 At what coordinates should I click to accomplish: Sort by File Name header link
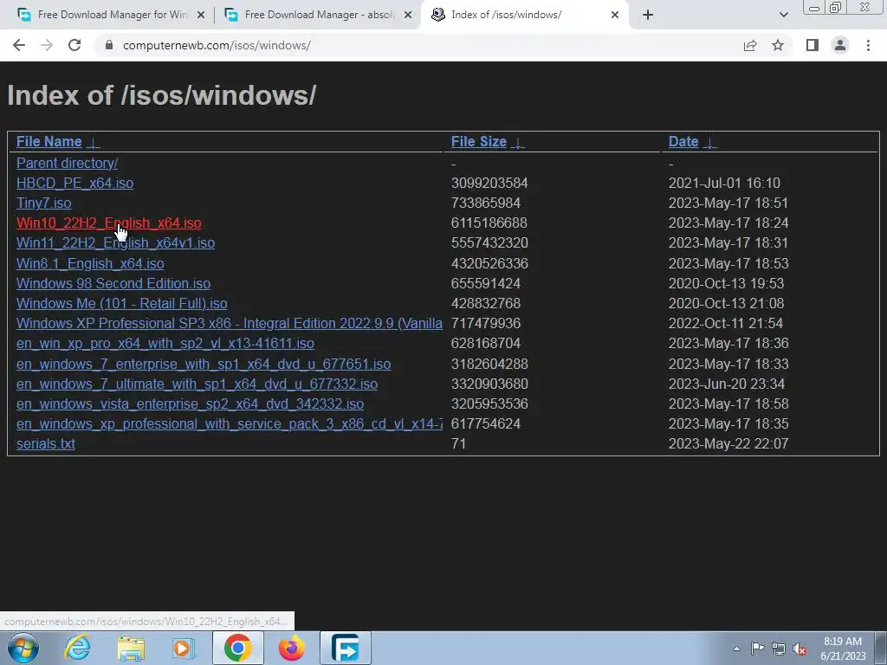[x=49, y=142]
